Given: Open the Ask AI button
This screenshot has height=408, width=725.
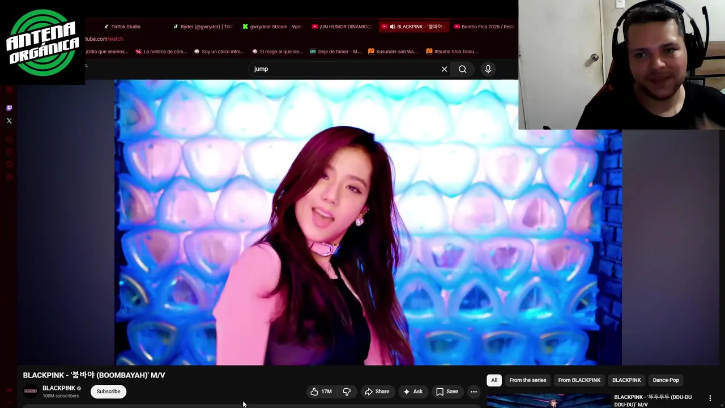Looking at the screenshot, I should point(413,392).
